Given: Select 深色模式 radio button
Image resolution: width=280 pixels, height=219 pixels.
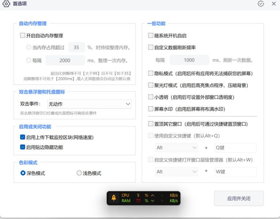Looking at the screenshot, I should tap(23, 173).
